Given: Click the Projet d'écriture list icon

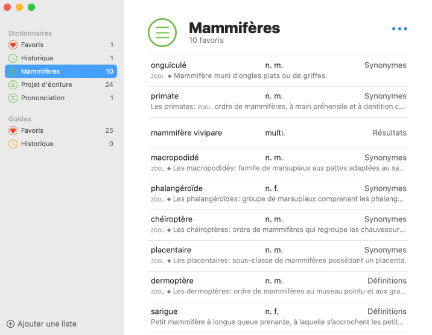Looking at the screenshot, I should pos(13,85).
